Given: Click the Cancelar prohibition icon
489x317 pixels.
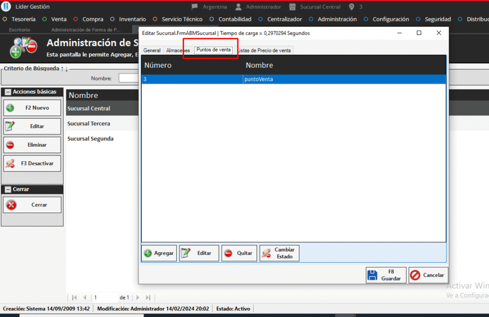Looking at the screenshot, I should click(x=415, y=275).
